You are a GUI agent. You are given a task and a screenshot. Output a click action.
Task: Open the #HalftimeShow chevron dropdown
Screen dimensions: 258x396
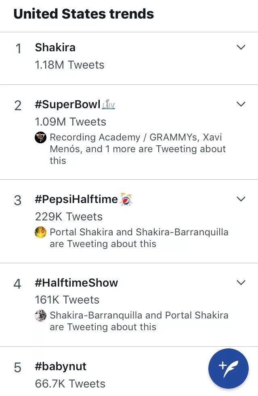click(241, 282)
